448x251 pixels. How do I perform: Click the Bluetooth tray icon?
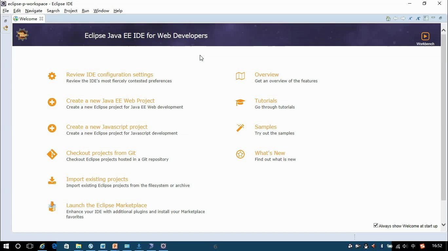pos(382,246)
